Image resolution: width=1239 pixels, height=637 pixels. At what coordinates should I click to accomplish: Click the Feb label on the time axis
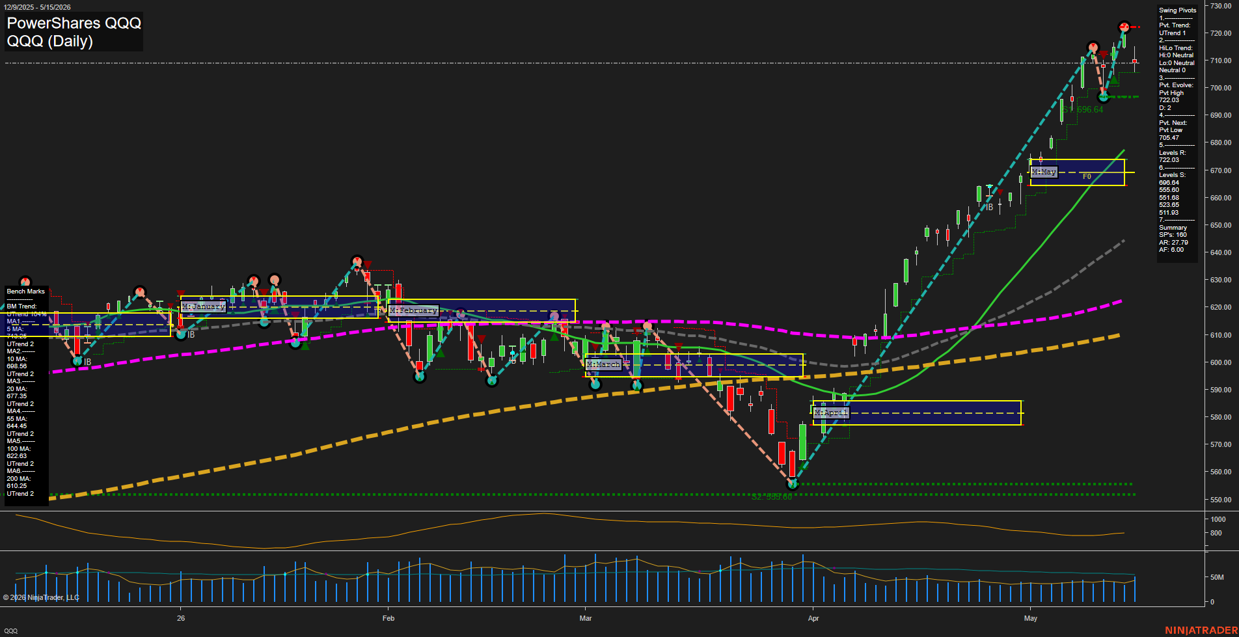[x=388, y=618]
